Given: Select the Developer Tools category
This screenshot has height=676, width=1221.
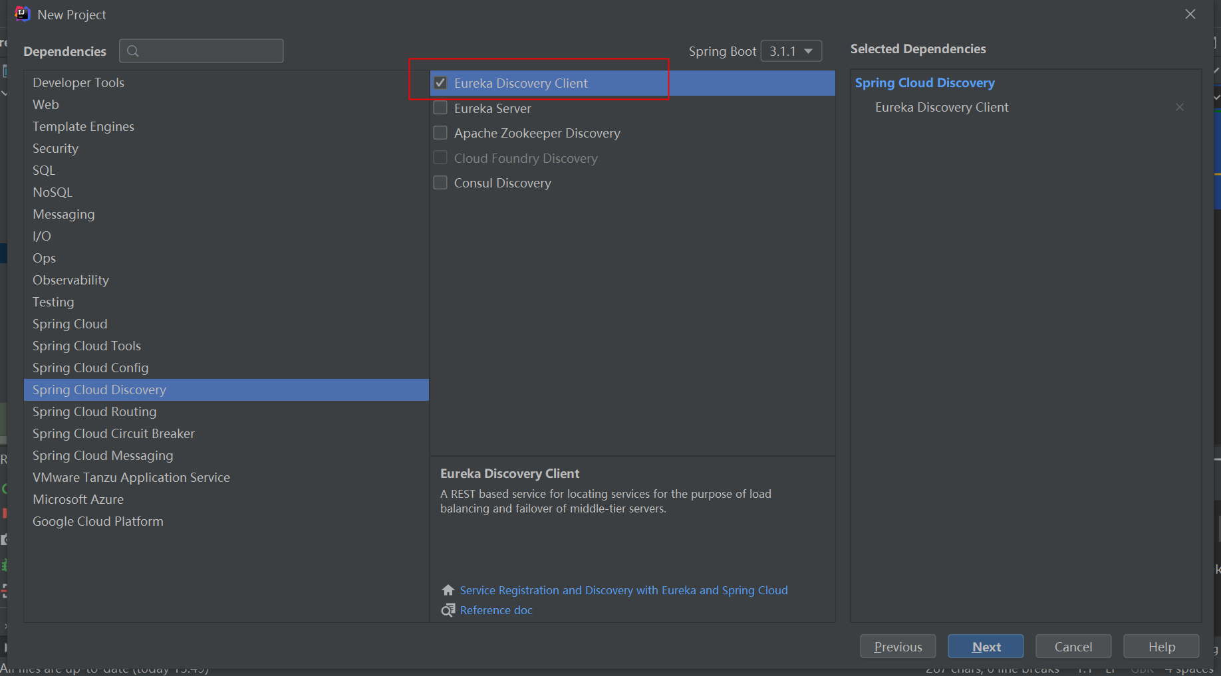Looking at the screenshot, I should (78, 82).
